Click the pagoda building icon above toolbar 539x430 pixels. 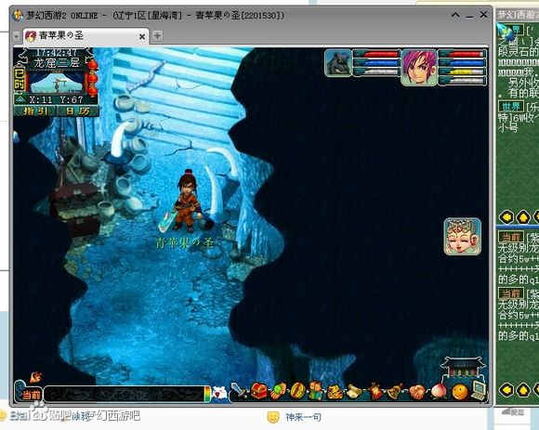click(463, 368)
